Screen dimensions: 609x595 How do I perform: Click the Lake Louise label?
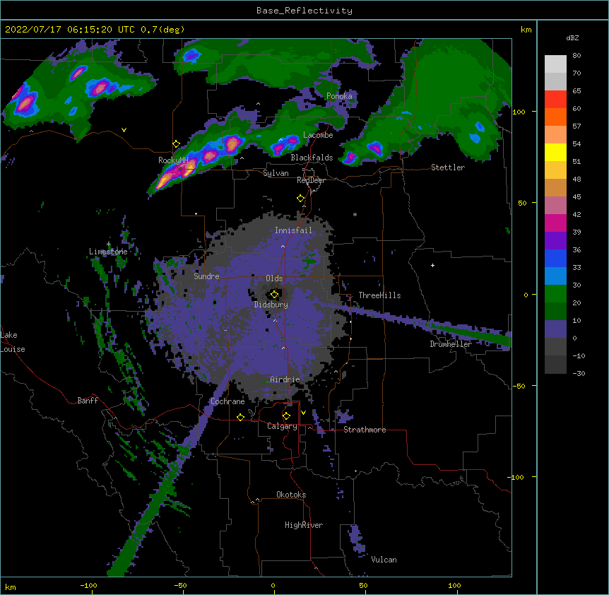point(12,342)
